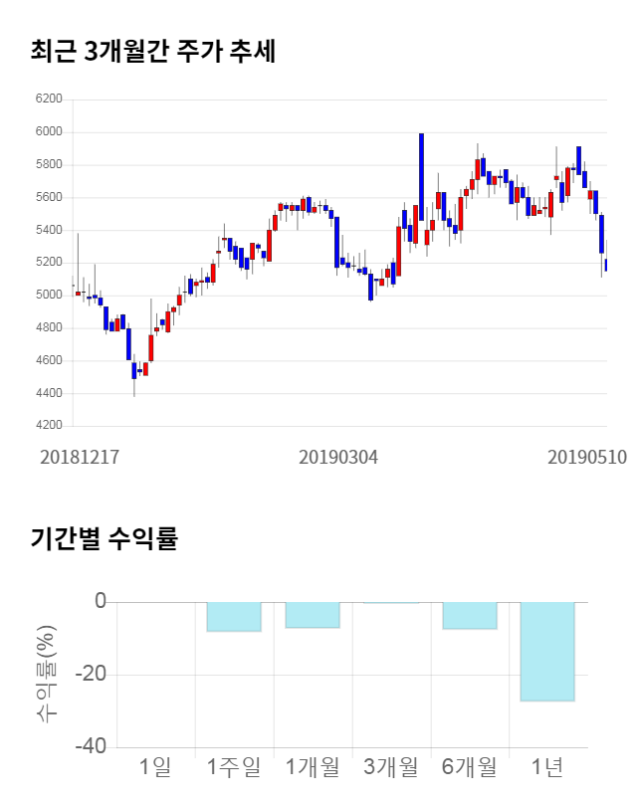637x806 pixels.
Task: Click the '1주일' period label
Action: coord(234,767)
